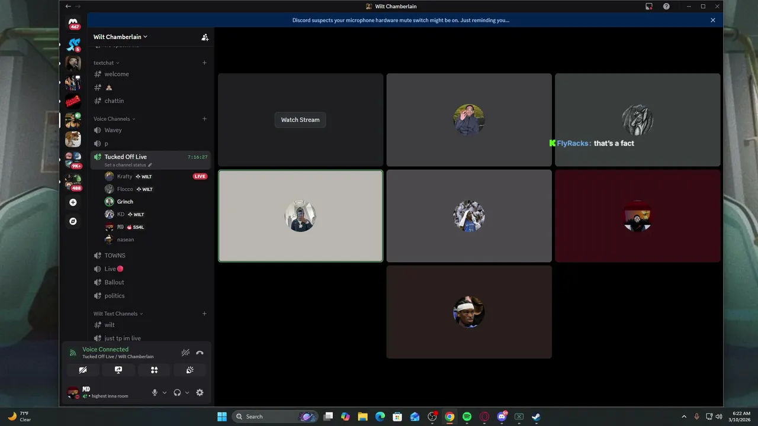Start an Activity icon button
This screenshot has height=426, width=758.
(x=154, y=370)
